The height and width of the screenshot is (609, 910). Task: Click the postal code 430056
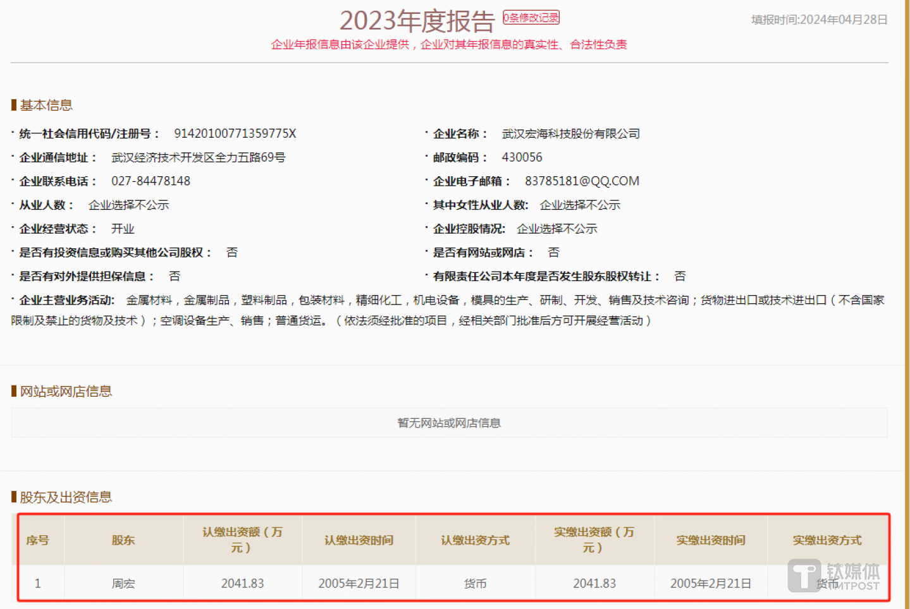pyautogui.click(x=522, y=157)
